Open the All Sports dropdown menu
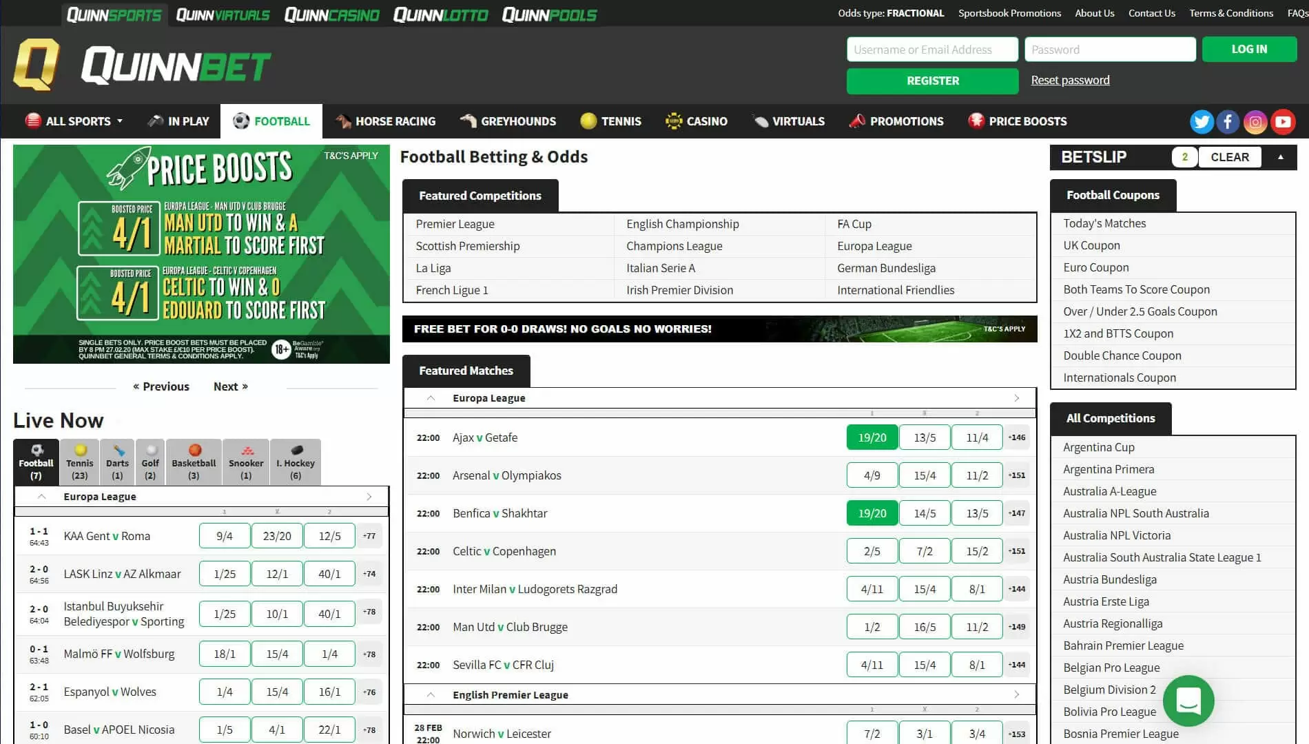 [74, 121]
